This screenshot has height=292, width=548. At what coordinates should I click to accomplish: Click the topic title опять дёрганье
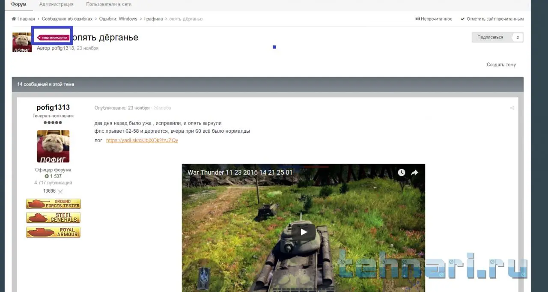coord(105,38)
